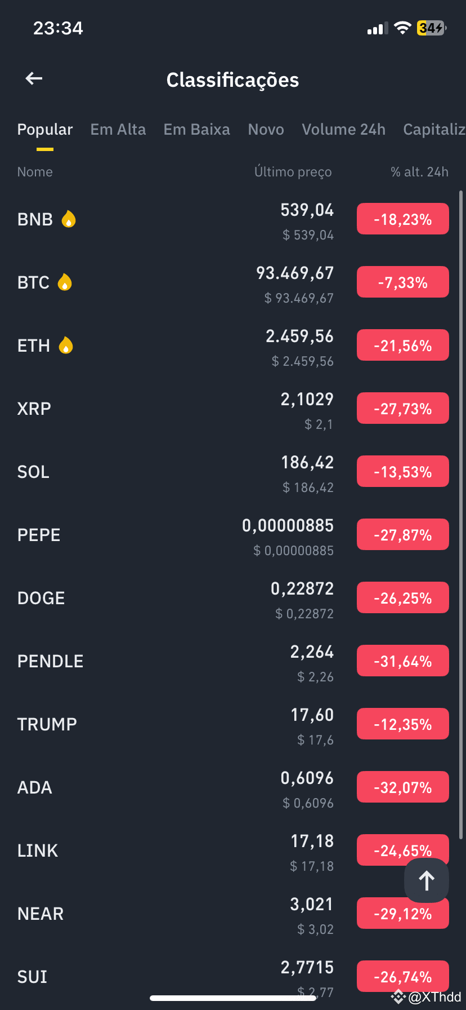The height and width of the screenshot is (1010, 466).
Task: Open the PENDLE coin row
Action: pos(233,661)
